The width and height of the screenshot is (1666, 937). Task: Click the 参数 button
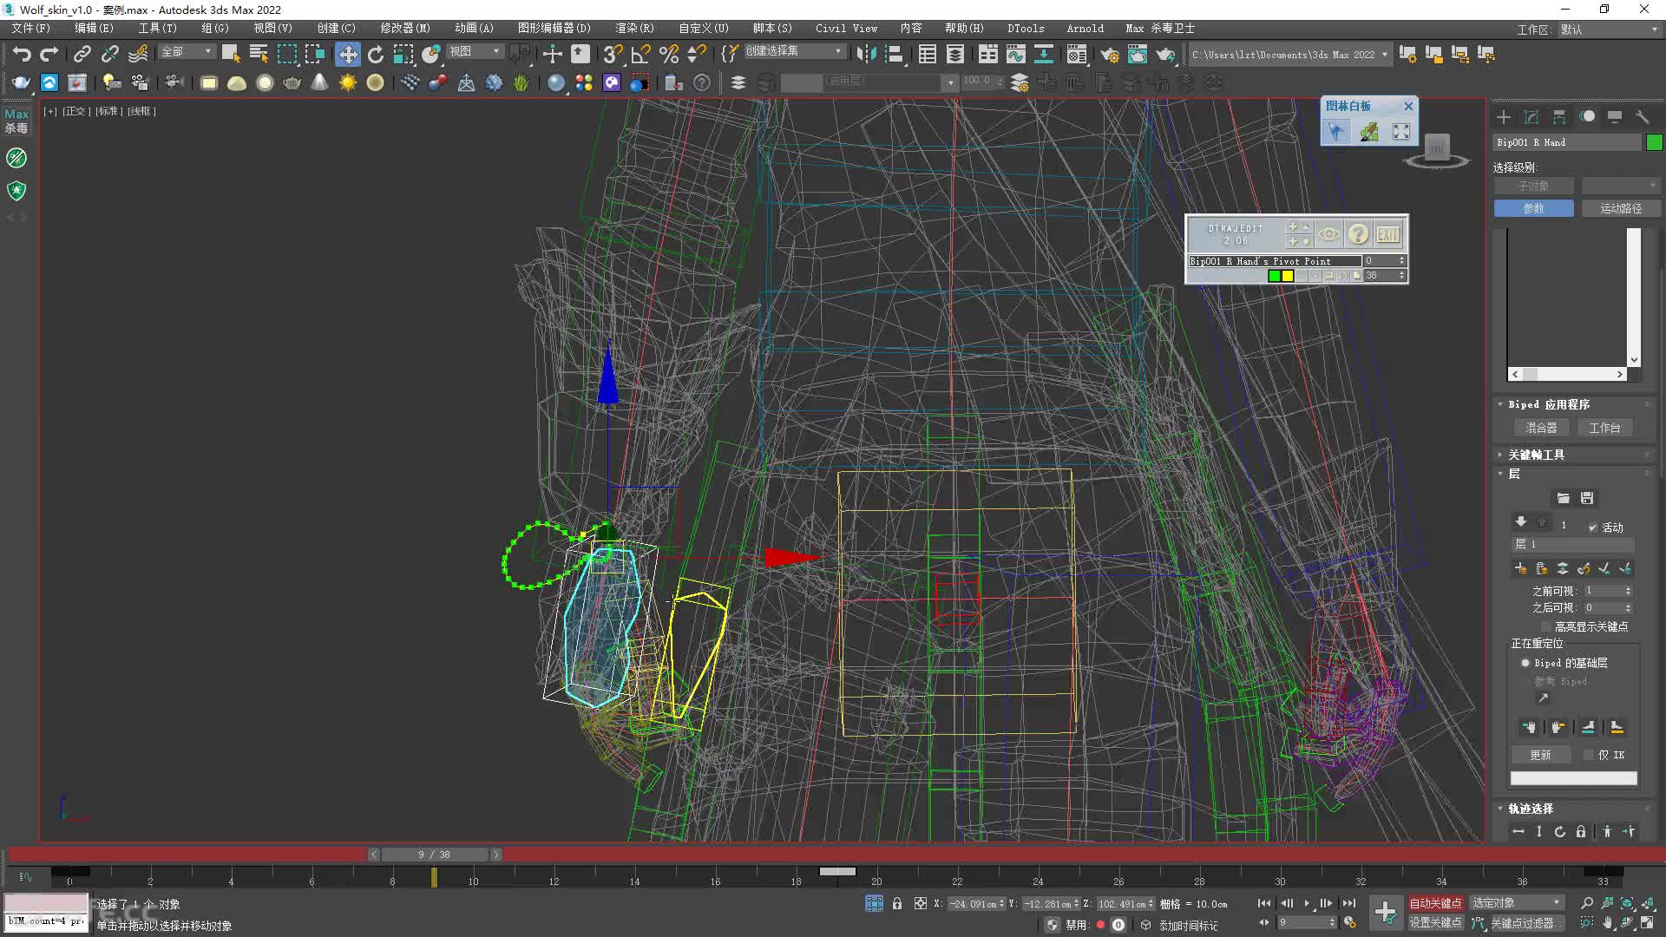1533,208
